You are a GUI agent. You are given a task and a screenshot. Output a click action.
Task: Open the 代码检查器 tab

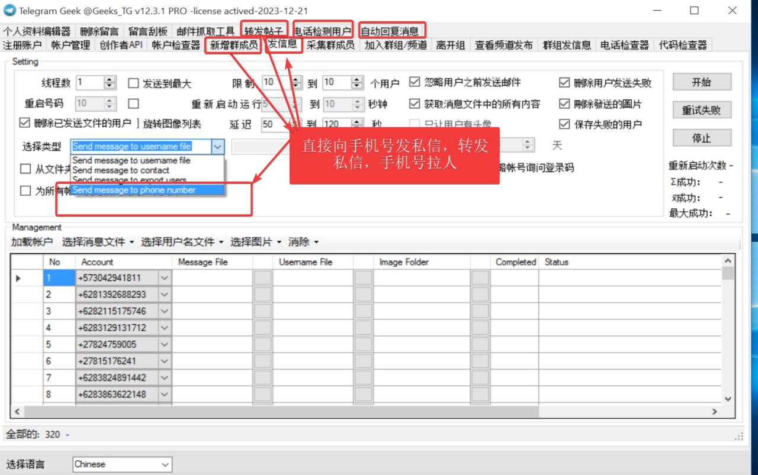pyautogui.click(x=683, y=45)
